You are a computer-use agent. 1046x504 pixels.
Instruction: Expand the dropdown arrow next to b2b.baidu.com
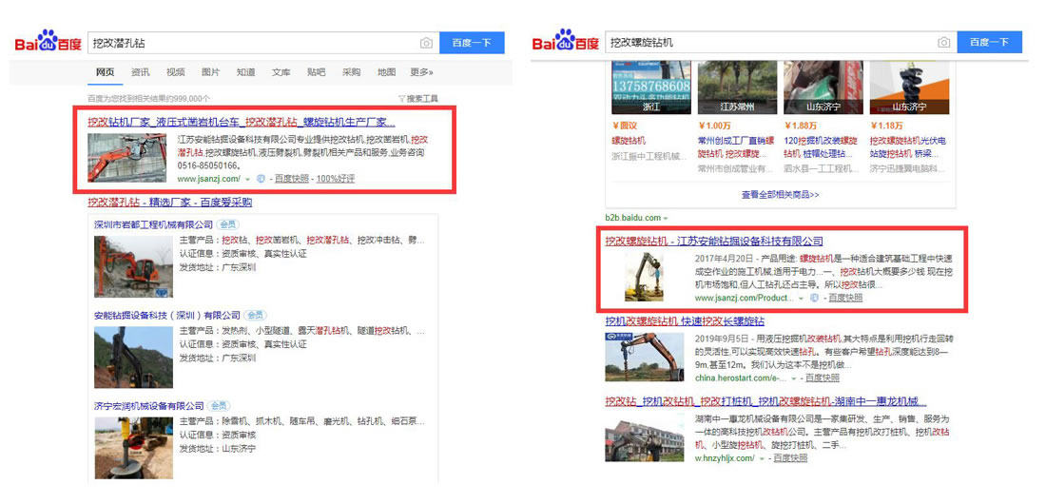coord(667,219)
